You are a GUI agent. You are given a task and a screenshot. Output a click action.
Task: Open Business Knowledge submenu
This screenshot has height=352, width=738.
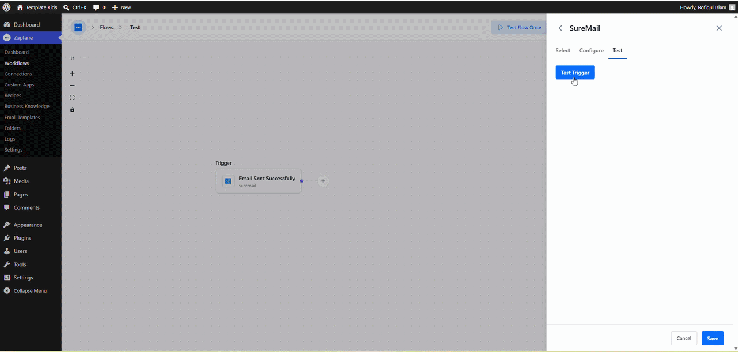point(27,106)
